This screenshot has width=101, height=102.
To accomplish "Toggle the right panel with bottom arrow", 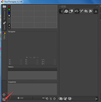I will coord(97,99).
